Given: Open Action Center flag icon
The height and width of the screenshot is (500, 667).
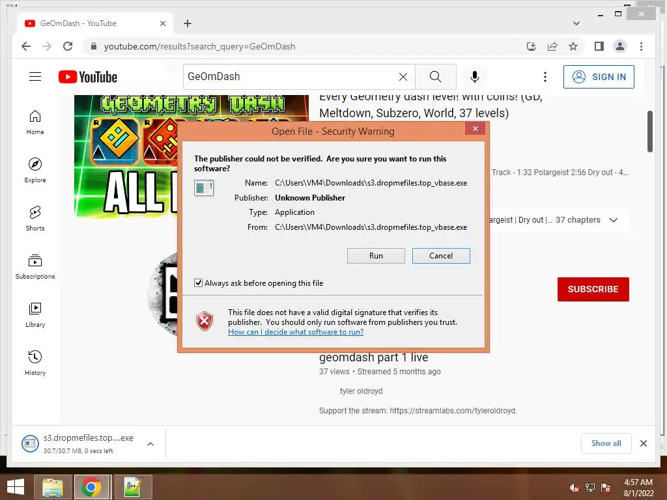Looking at the screenshot, I should tap(606, 488).
